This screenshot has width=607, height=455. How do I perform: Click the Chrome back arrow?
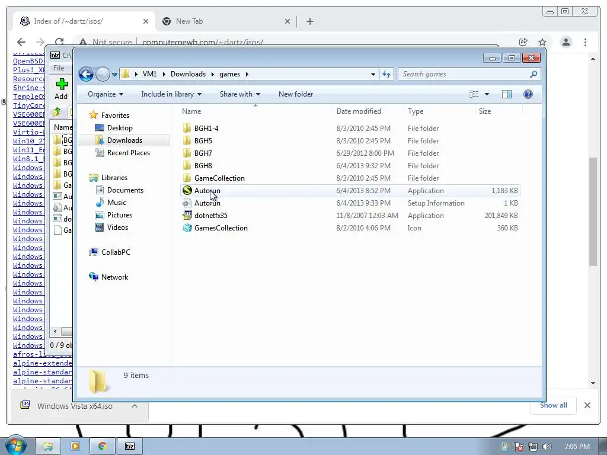pyautogui.click(x=21, y=42)
